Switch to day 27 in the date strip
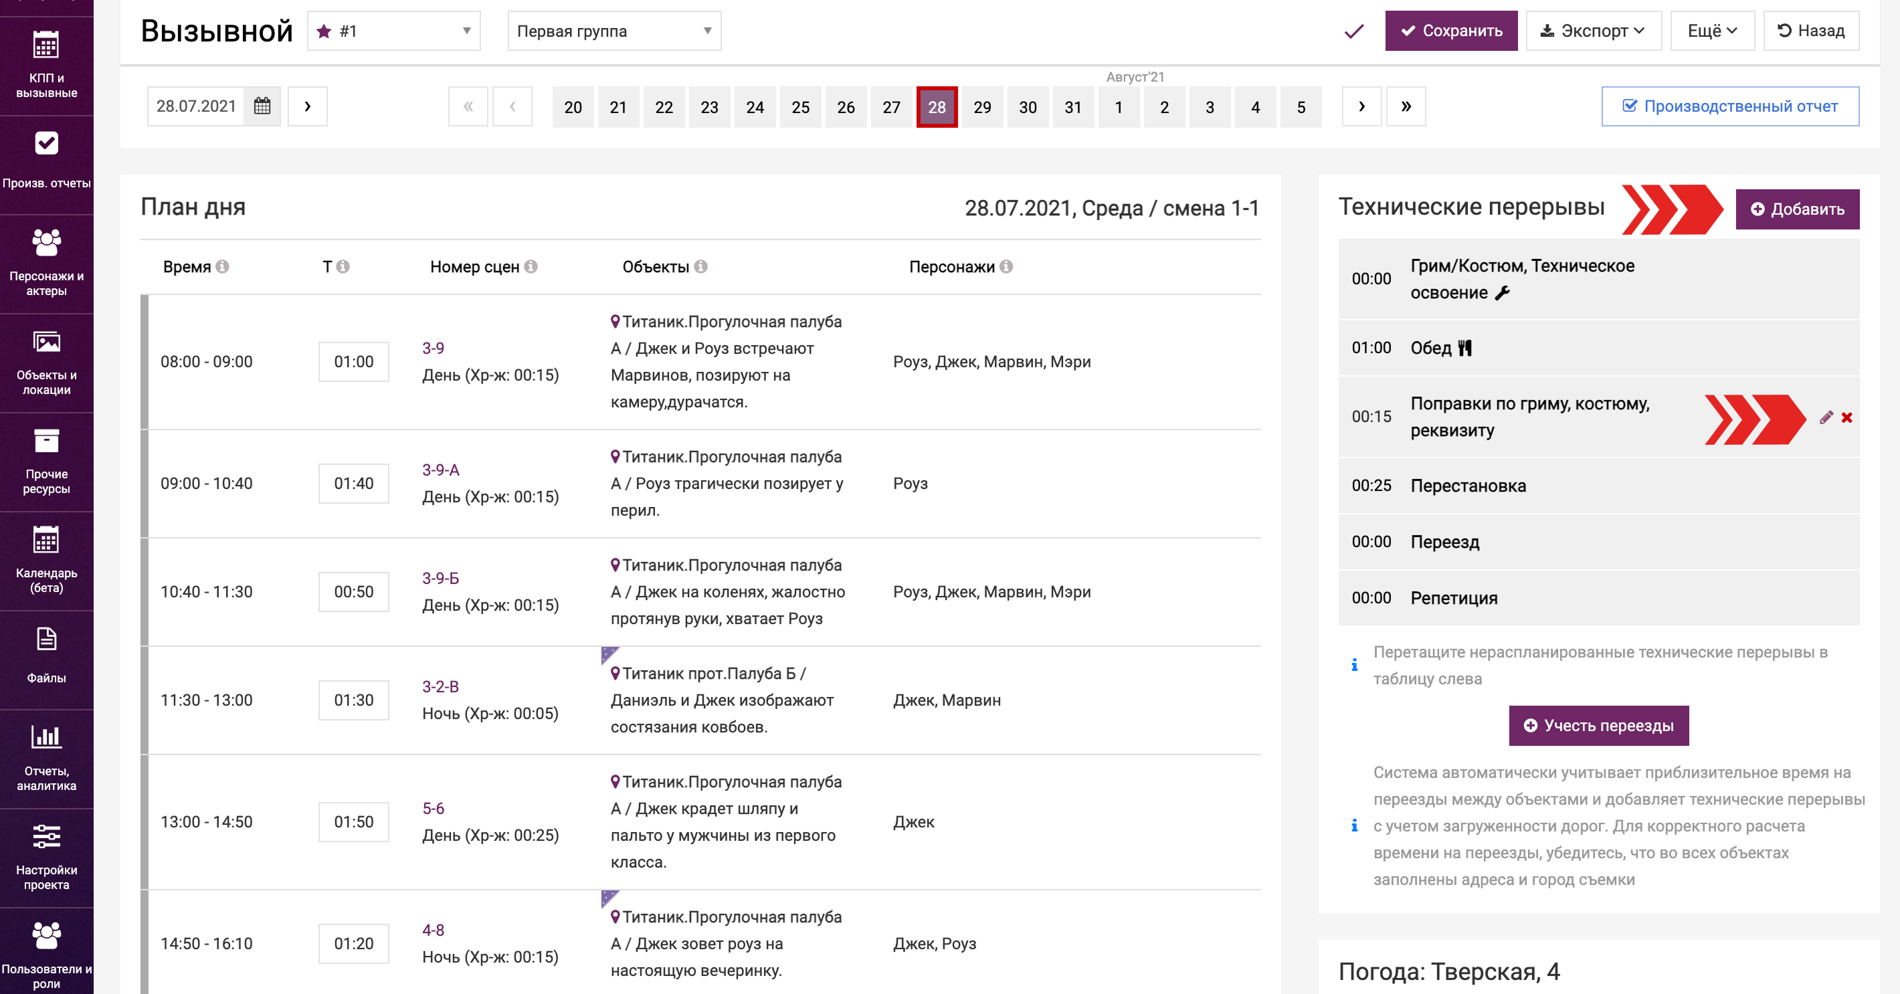1900x994 pixels. pyautogui.click(x=891, y=107)
